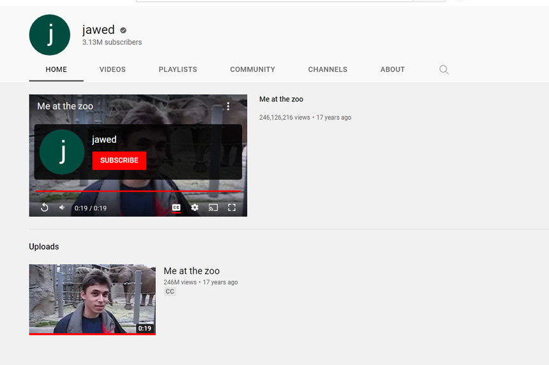Click the replay icon in the video player

pyautogui.click(x=45, y=208)
